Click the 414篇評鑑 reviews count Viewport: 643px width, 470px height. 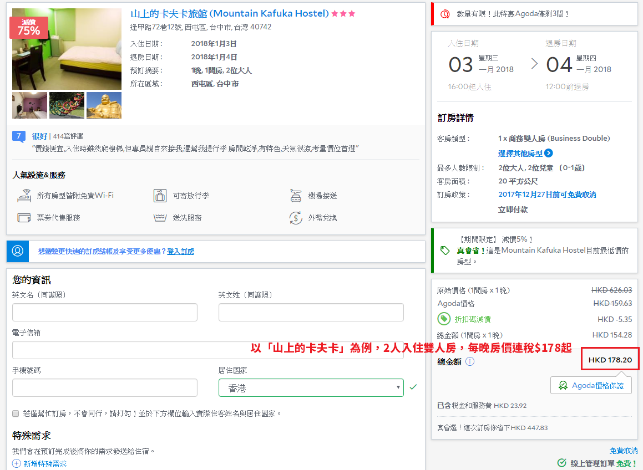[68, 136]
